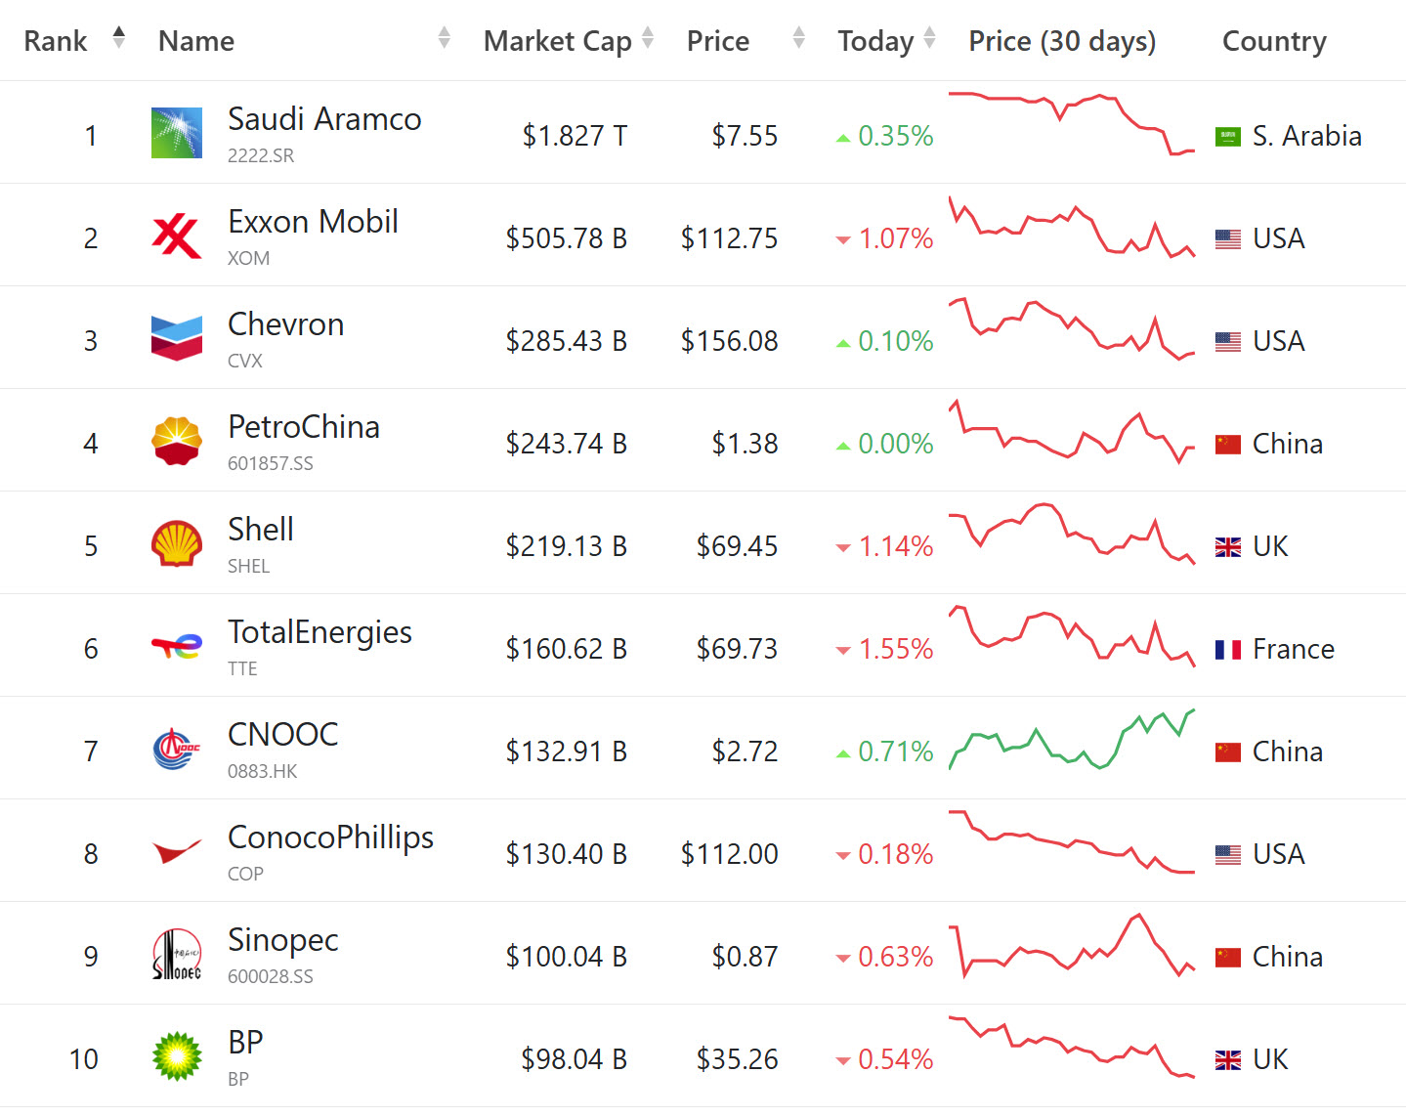Viewport: 1406px width, 1116px height.
Task: Sort by Market Cap column arrows
Action: (x=647, y=38)
